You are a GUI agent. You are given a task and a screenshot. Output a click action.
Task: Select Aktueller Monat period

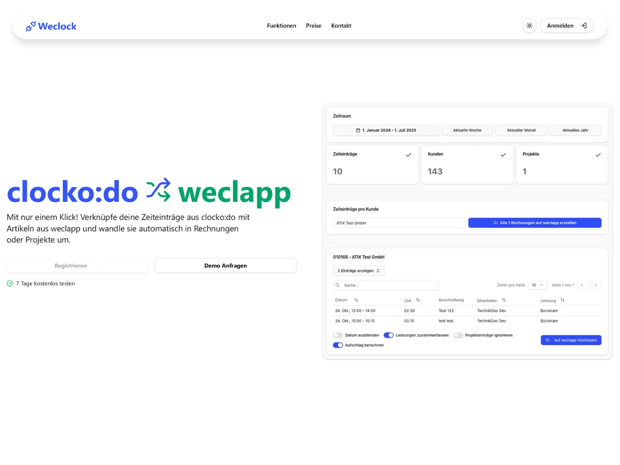(x=521, y=130)
